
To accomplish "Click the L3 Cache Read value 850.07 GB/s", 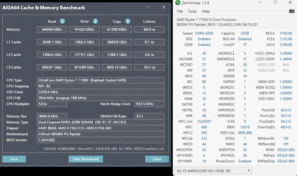I will pyautogui.click(x=52, y=67).
